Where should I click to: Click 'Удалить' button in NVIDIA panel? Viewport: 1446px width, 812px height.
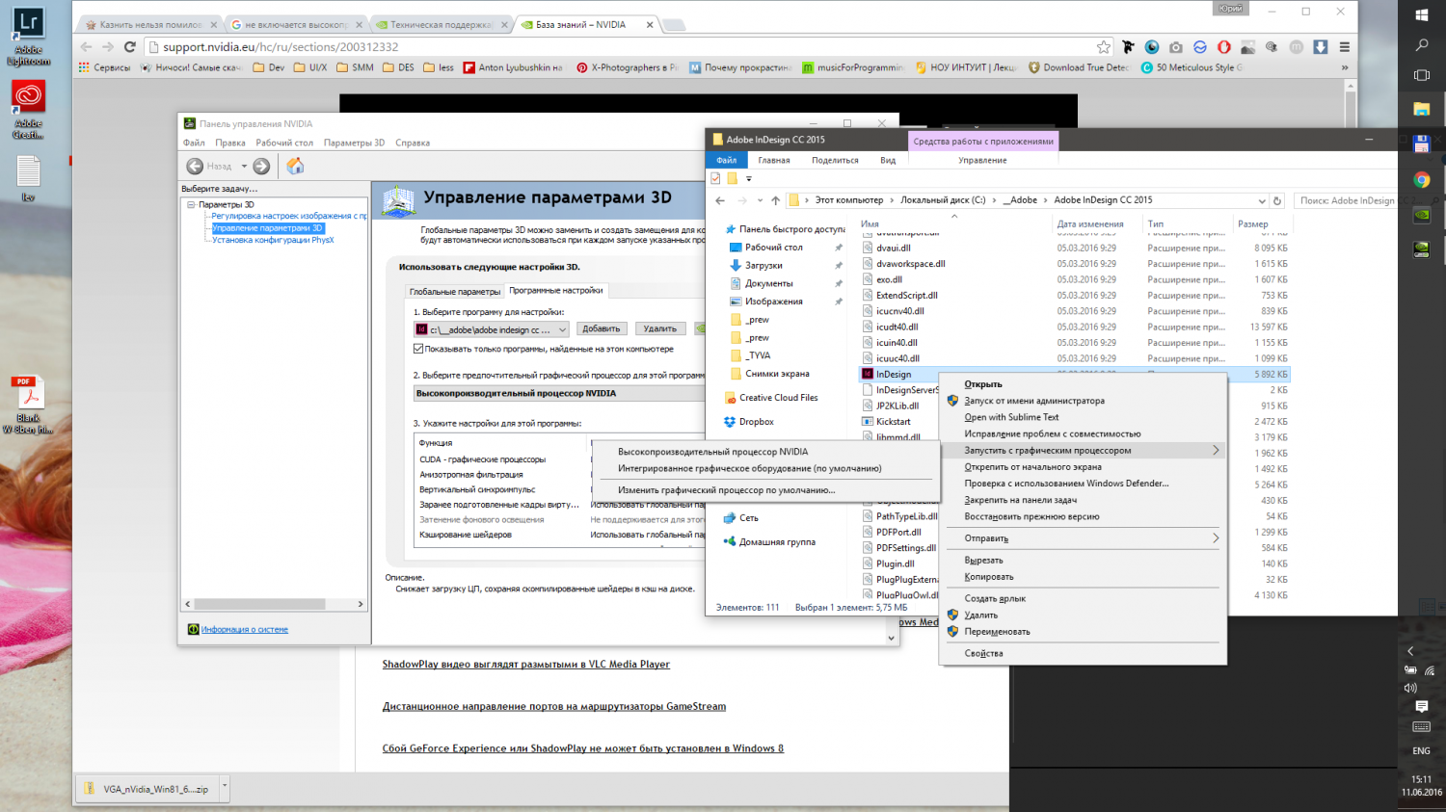(659, 328)
